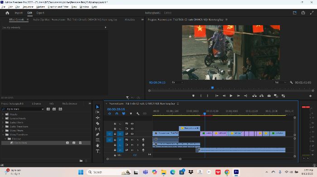This screenshot has width=317, height=177.
Task: Select the Track Select Forward tool
Action: [97, 112]
